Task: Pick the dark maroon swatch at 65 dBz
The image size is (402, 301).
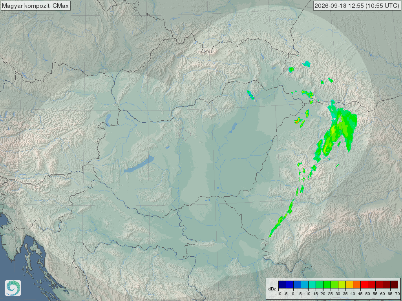Action: click(x=394, y=285)
